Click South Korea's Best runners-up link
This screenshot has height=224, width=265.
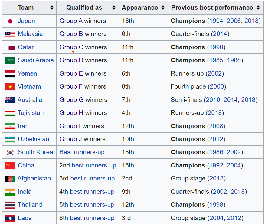point(82,152)
